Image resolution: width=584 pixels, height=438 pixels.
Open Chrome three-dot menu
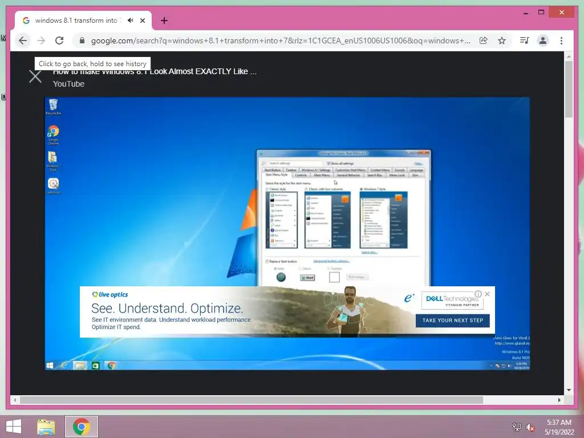click(561, 40)
